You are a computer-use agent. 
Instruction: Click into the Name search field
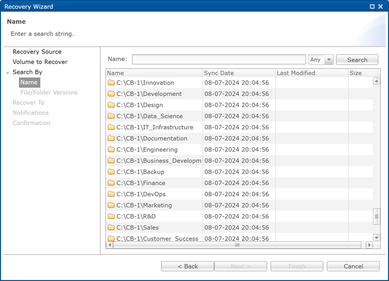point(219,60)
